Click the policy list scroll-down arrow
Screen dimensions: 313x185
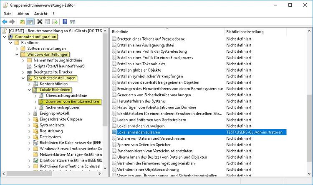coord(309,174)
